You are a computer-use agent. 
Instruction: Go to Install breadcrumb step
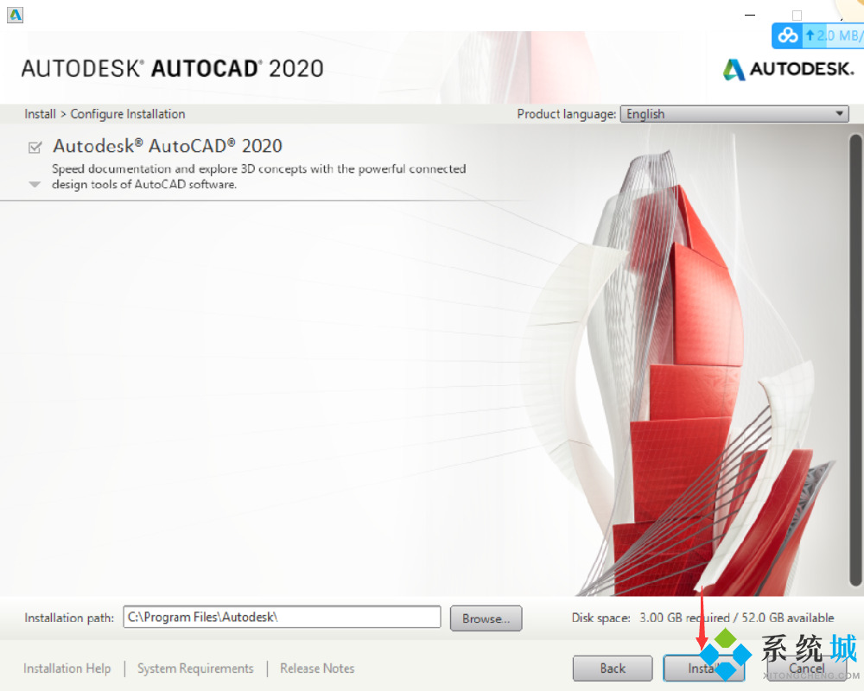coord(40,114)
